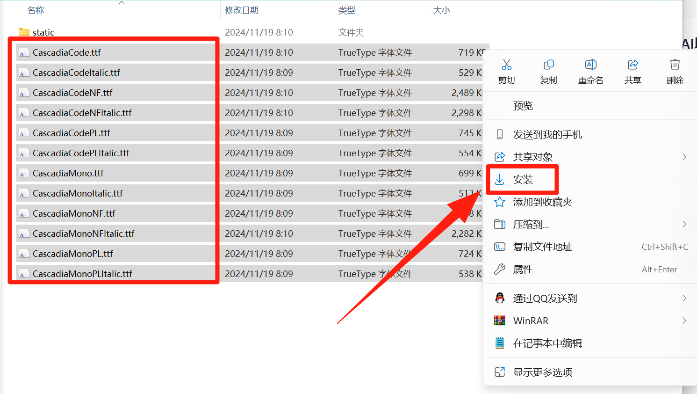Toggle sort order on 名称 column
This screenshot has width=697, height=394.
pos(36,9)
